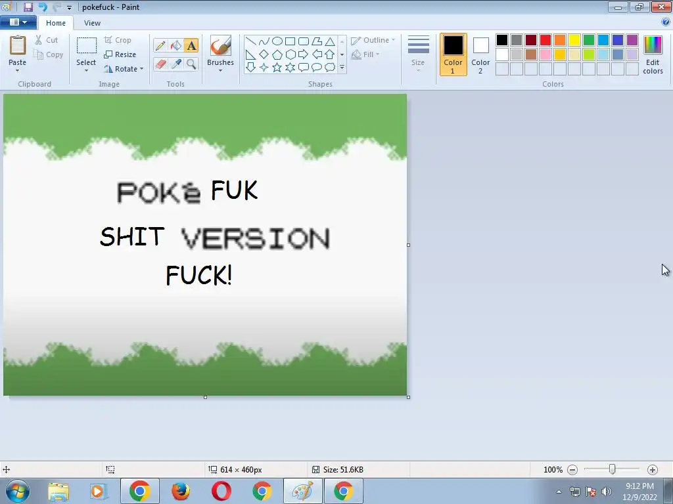The height and width of the screenshot is (504, 673).
Task: Choose the Line shape
Action: click(x=251, y=41)
